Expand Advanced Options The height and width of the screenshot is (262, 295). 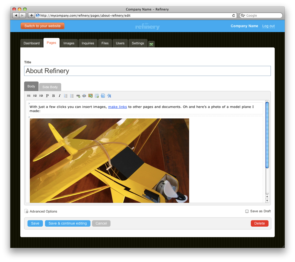43,211
